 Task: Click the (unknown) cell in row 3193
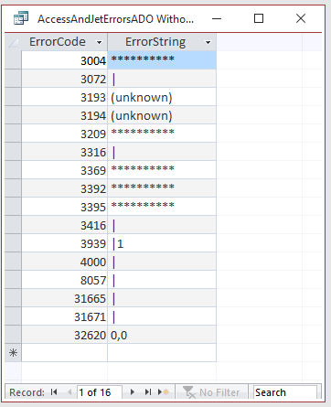click(x=162, y=97)
